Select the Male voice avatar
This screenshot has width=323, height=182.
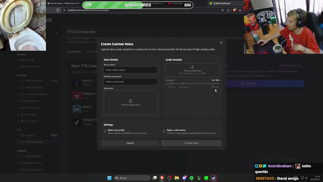coord(77,109)
